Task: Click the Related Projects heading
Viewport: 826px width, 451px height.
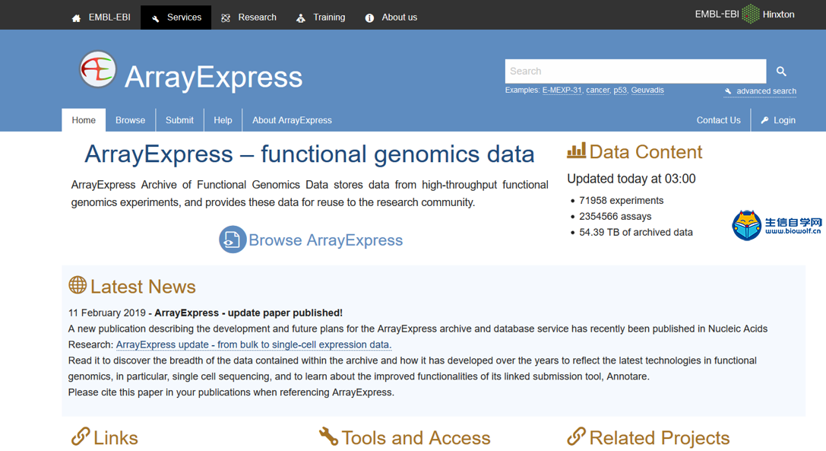Action: (x=659, y=438)
